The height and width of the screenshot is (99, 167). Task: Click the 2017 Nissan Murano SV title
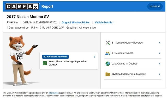(28, 17)
